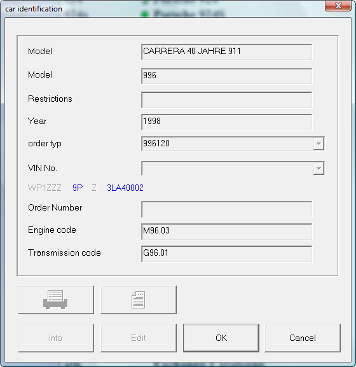Focus the empty Order Number field
This screenshot has height=367, width=356.
tap(227, 209)
